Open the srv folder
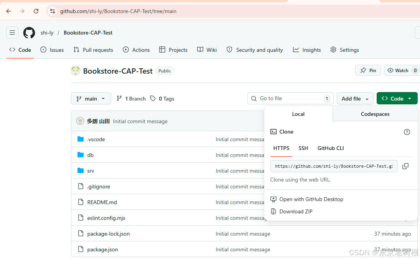This screenshot has height=259, width=420. pyautogui.click(x=91, y=171)
